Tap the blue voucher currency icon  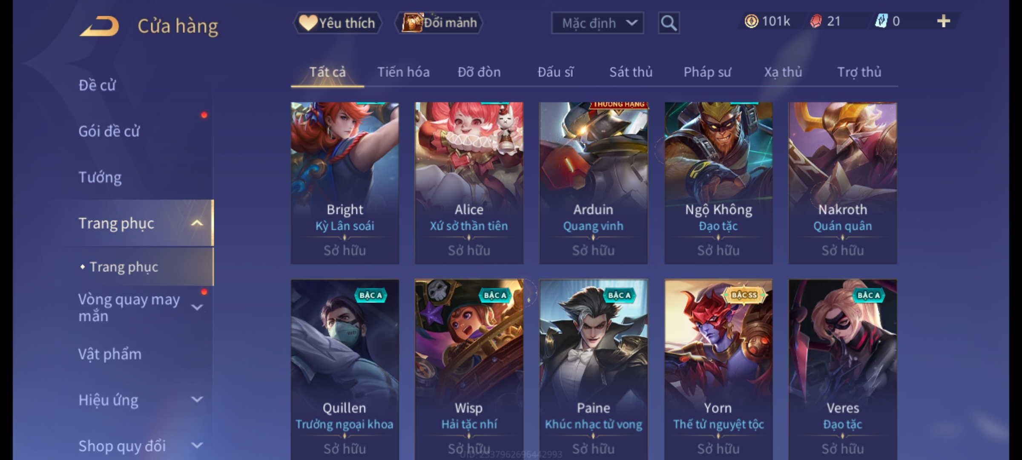tap(881, 21)
